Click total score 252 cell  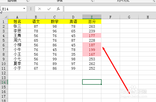coord(92,68)
